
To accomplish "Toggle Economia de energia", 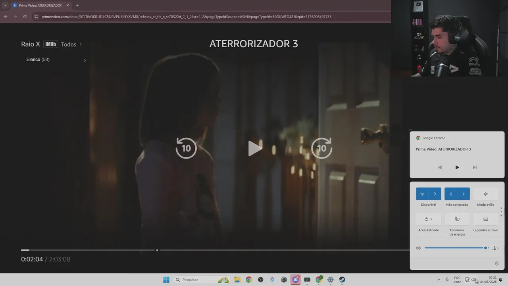I will [457, 219].
